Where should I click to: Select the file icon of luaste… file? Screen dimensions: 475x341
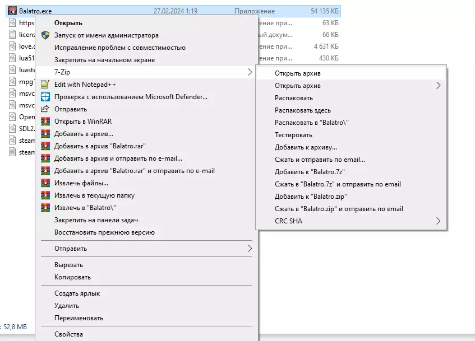click(12, 70)
